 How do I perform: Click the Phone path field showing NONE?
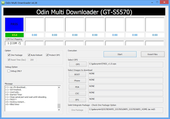tap(126, 80)
